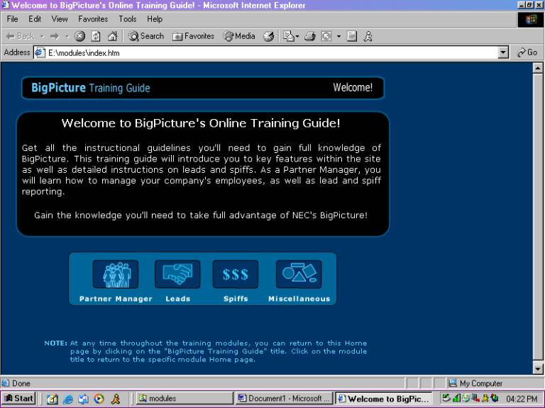Launch Outlook Express quick launch icon
Image resolution: width=545 pixels, height=408 pixels.
[84, 399]
